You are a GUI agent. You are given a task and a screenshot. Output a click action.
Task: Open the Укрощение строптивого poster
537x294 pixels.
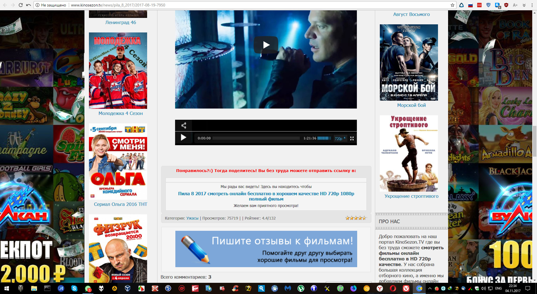[x=409, y=153]
